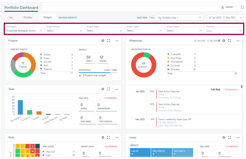
Task: Open Tasks widget more options menu
Action: tap(117, 89)
